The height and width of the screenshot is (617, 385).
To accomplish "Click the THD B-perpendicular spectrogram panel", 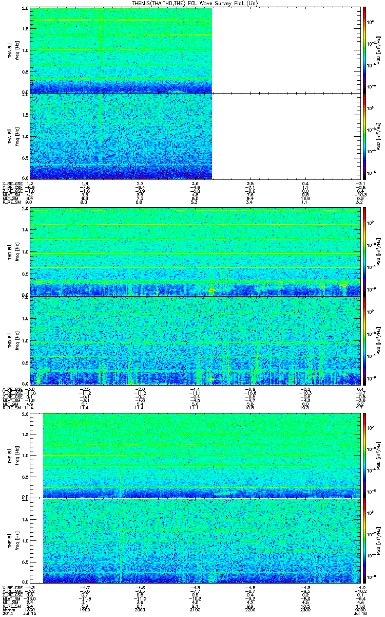I will coord(194,252).
